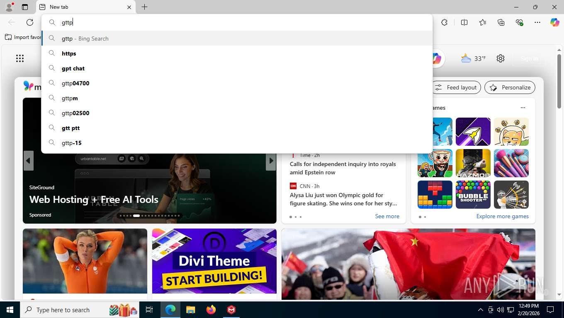Open the red flag crowd article image
The width and height of the screenshot is (564, 318).
(408, 264)
